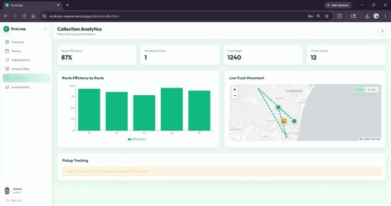The height and width of the screenshot is (206, 391).
Task: Click the Route Efficiency 87% card
Action: coord(97,55)
